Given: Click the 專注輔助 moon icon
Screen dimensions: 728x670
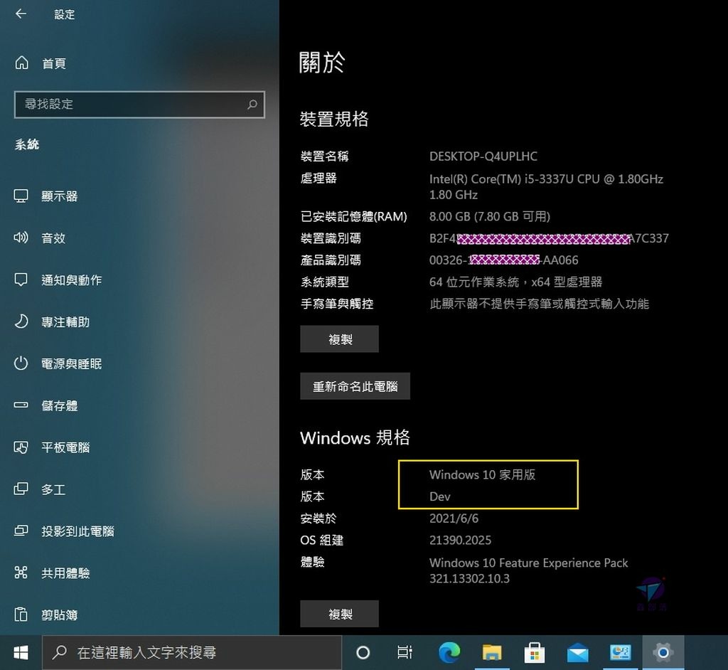Looking at the screenshot, I should [21, 321].
